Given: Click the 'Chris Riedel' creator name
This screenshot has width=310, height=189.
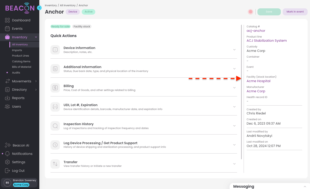Looking at the screenshot, I should [x=256, y=113].
